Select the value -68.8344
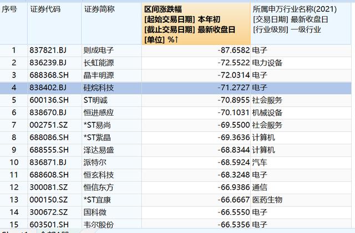Screen dimensions: 355x233 click(234, 150)
